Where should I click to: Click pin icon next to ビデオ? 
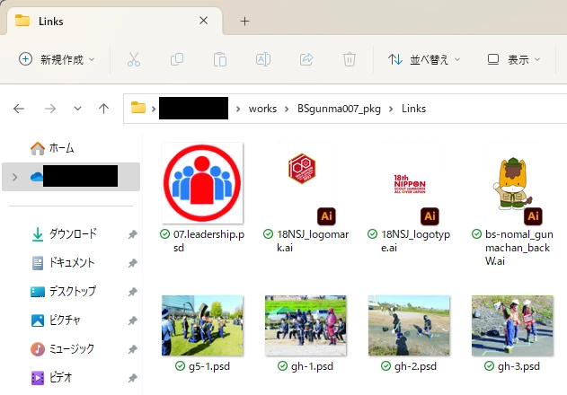coord(133,378)
